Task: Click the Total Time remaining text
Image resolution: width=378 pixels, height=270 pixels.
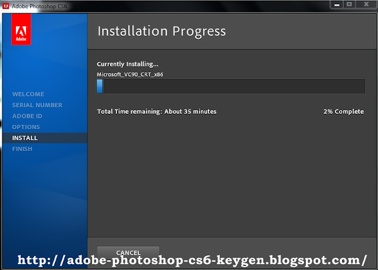Action: (157, 111)
